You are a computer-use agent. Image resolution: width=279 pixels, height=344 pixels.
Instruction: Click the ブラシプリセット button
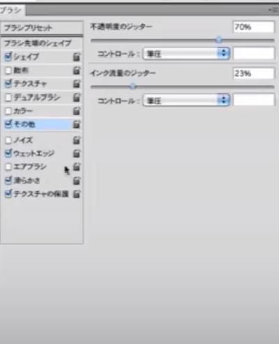42,28
